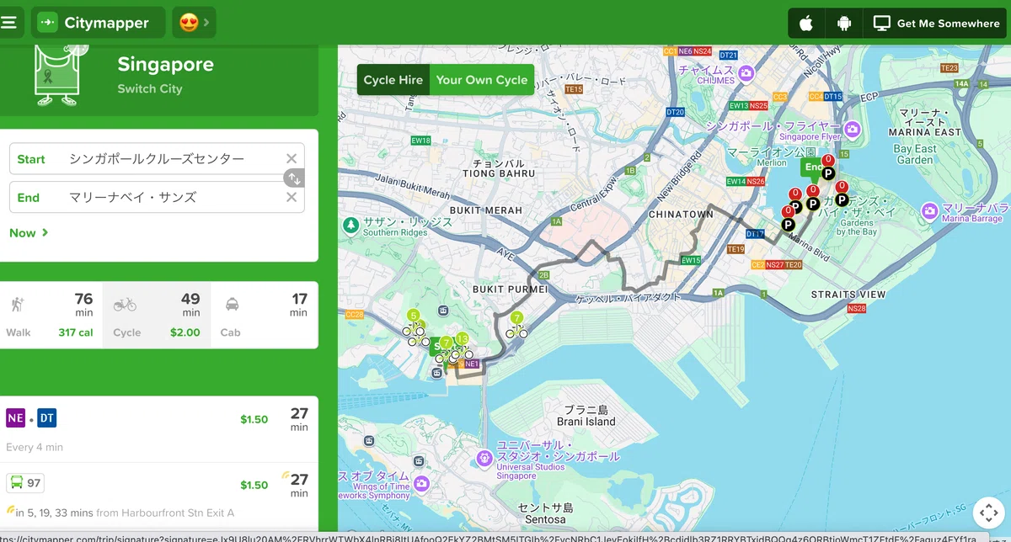Click the Singapore city title

tap(165, 64)
